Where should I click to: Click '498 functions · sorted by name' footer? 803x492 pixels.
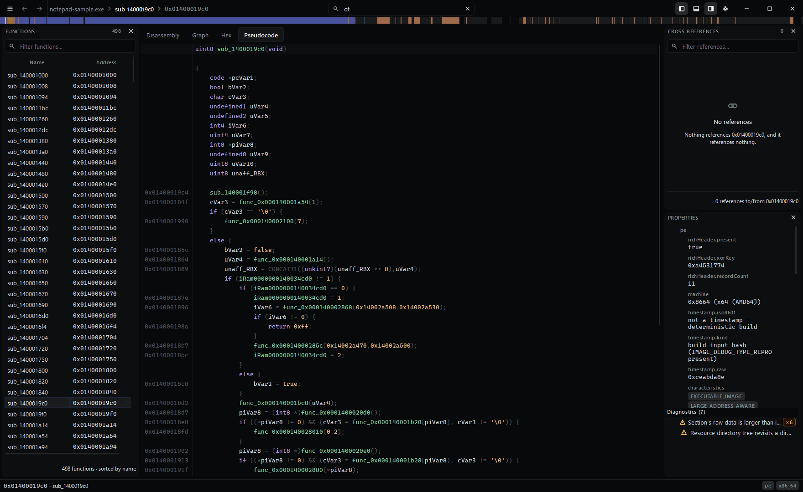pyautogui.click(x=99, y=469)
